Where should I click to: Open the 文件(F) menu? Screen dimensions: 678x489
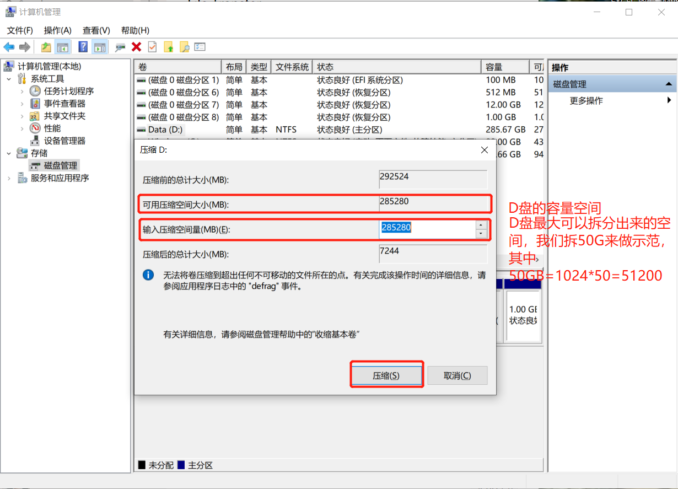pyautogui.click(x=20, y=30)
